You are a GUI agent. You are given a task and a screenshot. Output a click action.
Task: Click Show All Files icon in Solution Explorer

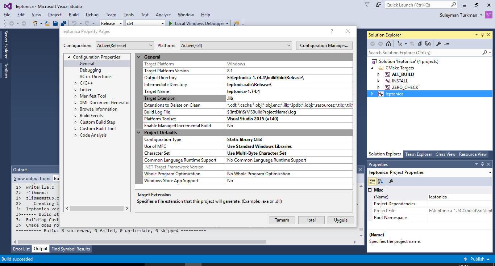428,44
